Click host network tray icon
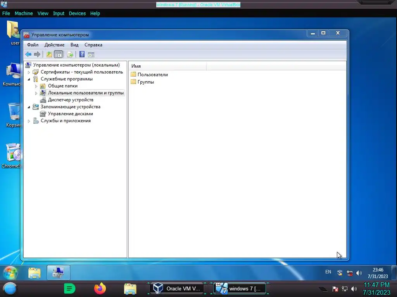 tap(344, 289)
